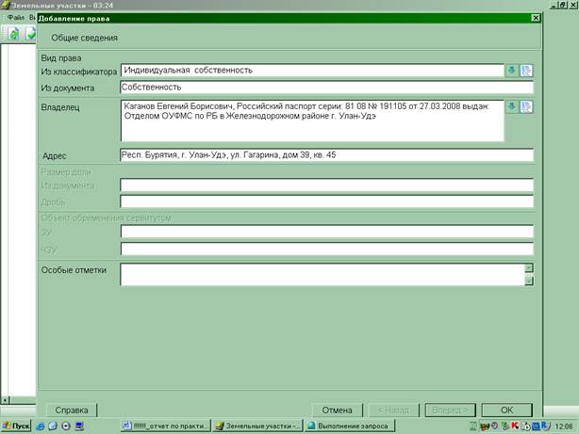The image size is (579, 434).
Task: Click the Kaspersky tray icon
Action: (514, 426)
